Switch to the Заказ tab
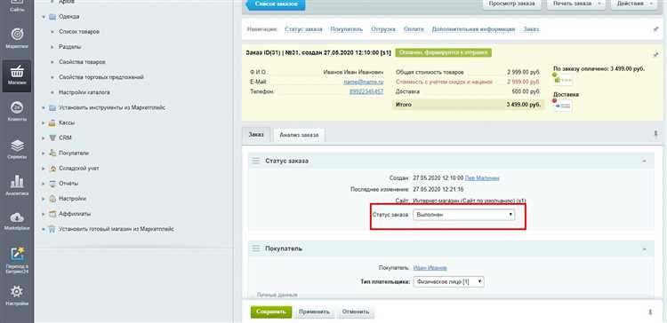Screen dimensions: 667x323 tap(256, 134)
